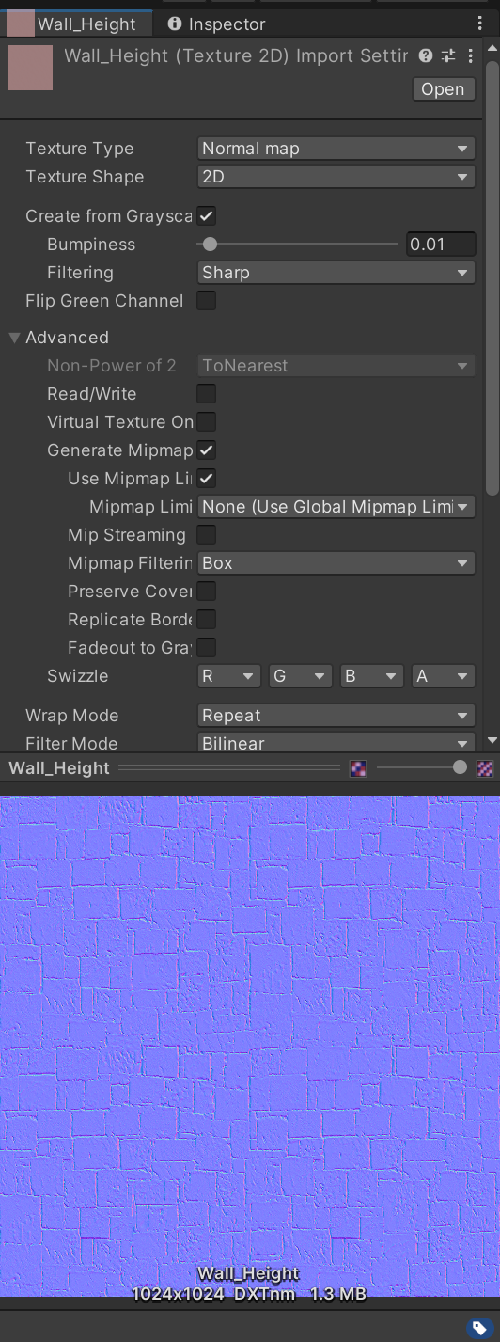Image resolution: width=500 pixels, height=1342 pixels.
Task: Enable Fadeout to Gray checkbox
Action: [x=207, y=648]
